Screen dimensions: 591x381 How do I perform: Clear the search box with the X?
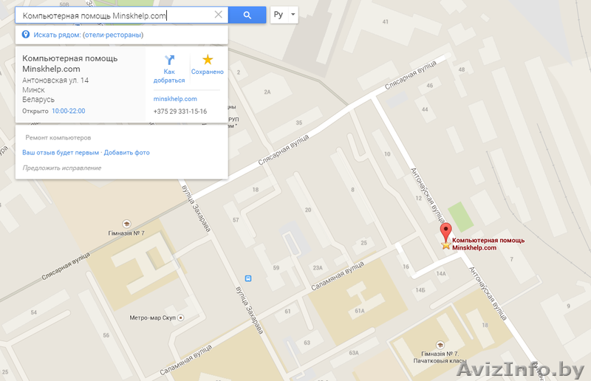[218, 15]
